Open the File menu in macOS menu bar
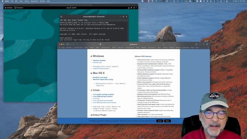Image resolution: width=247 pixels, height=139 pixels. pyautogui.click(x=12, y=1)
